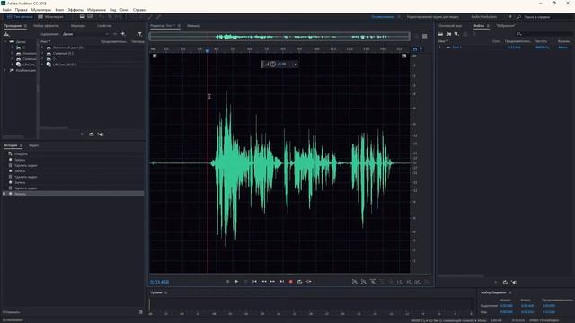
Task: Move playhead to previous marker
Action: pyautogui.click(x=255, y=282)
